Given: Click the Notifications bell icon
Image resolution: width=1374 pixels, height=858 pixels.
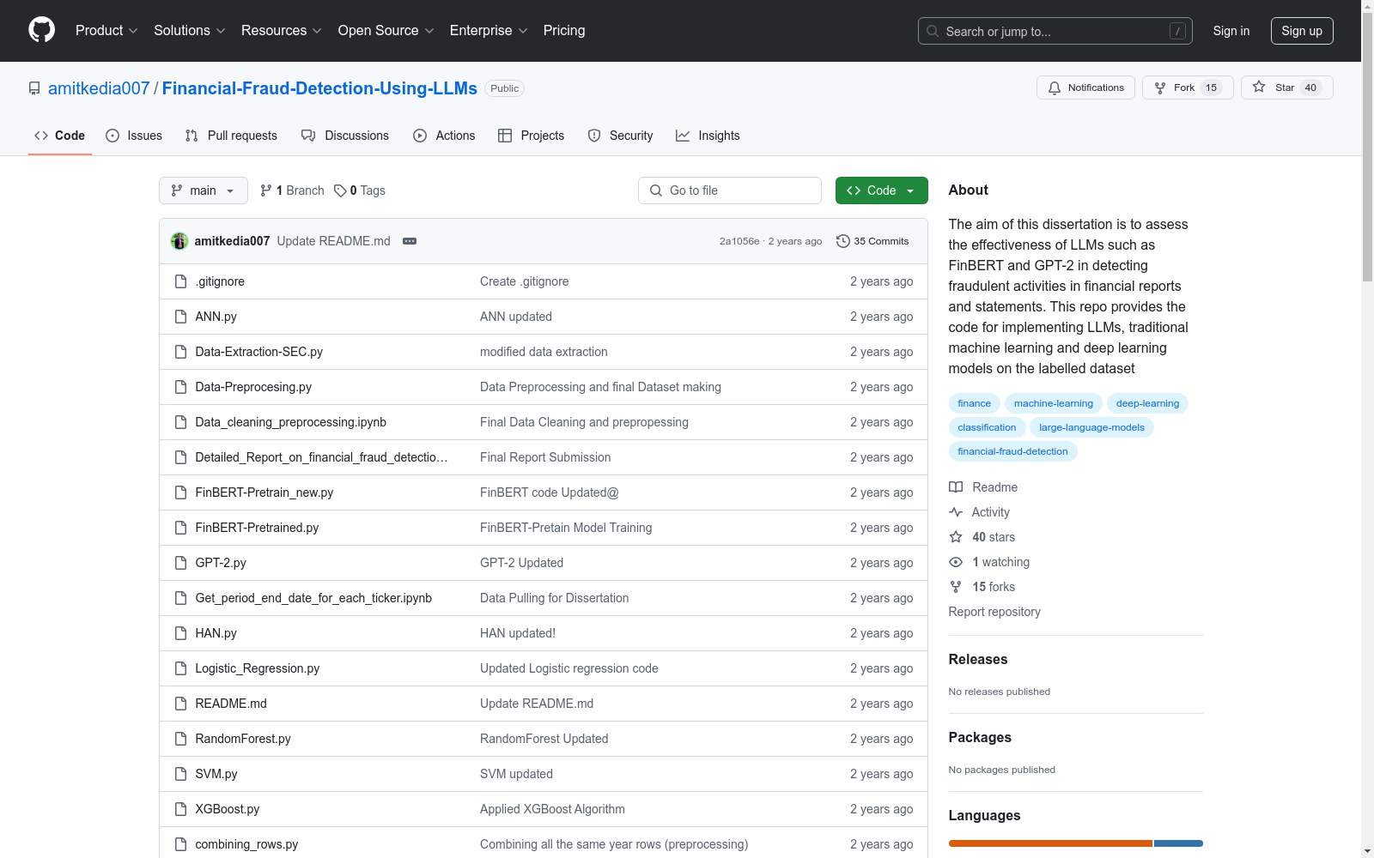Looking at the screenshot, I should click(1055, 88).
